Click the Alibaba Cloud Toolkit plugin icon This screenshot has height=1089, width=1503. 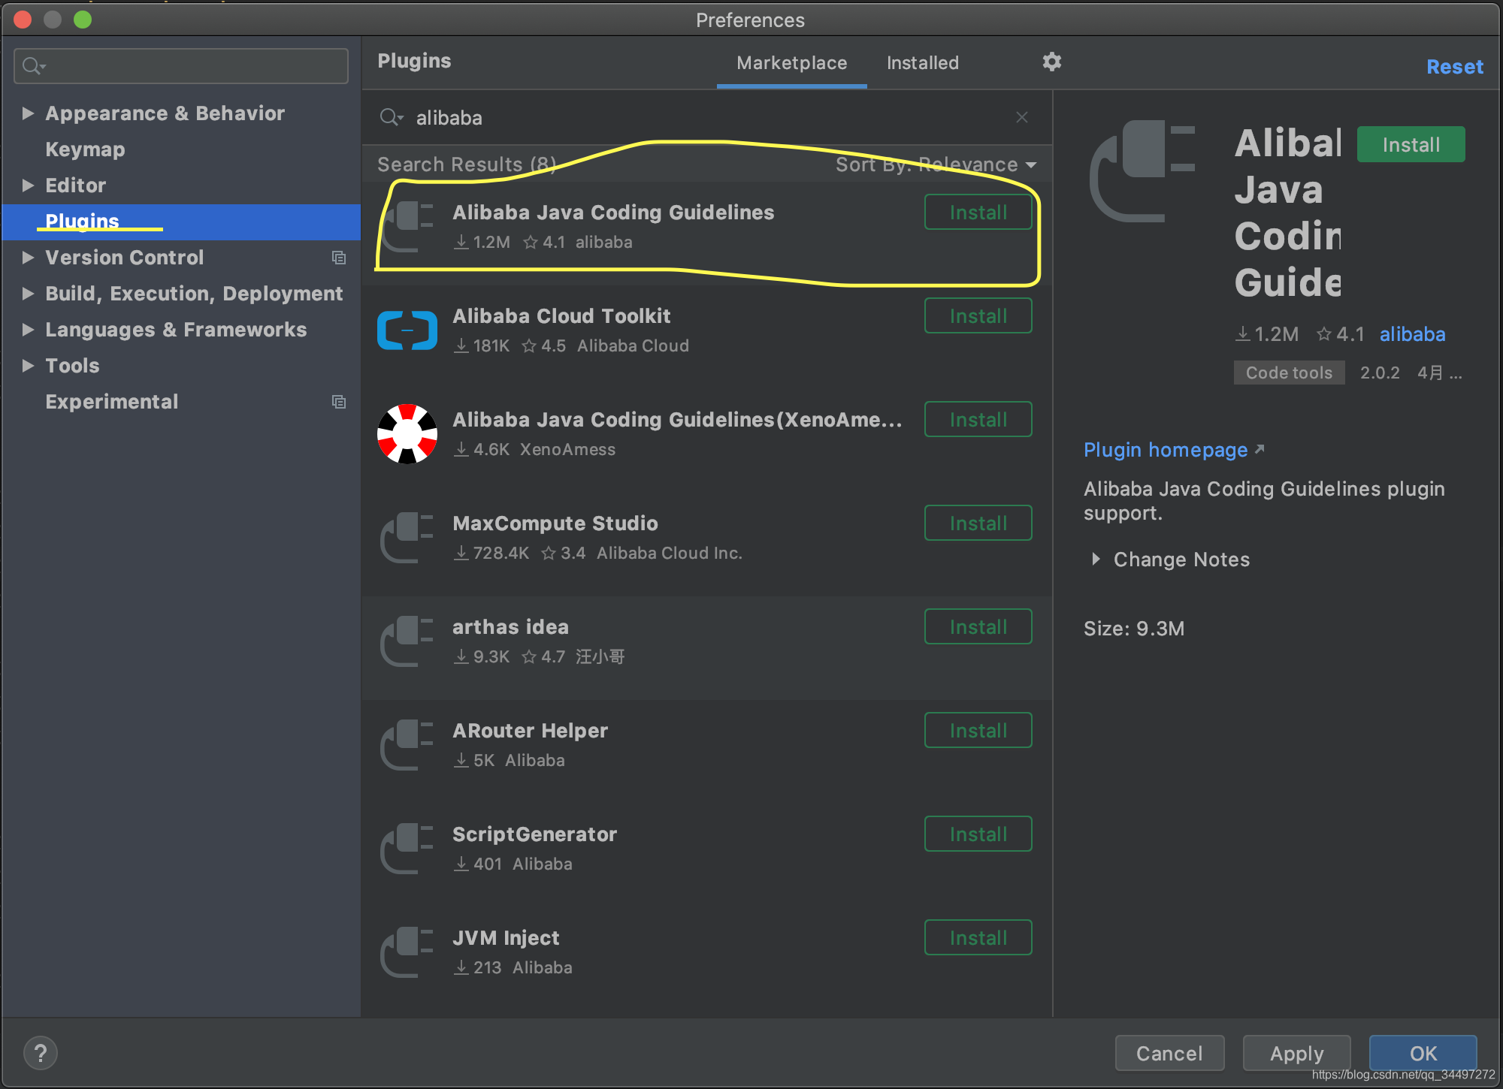pyautogui.click(x=407, y=330)
